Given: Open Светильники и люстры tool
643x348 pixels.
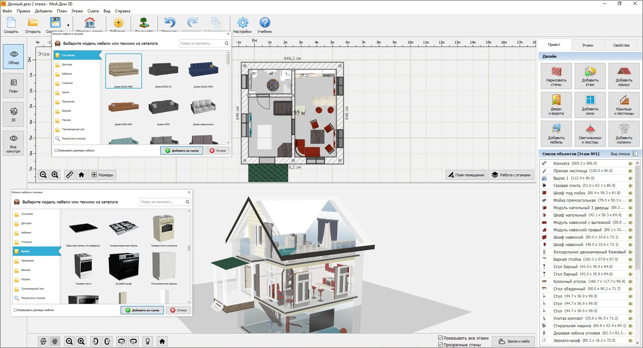Looking at the screenshot, I should coord(590,134).
